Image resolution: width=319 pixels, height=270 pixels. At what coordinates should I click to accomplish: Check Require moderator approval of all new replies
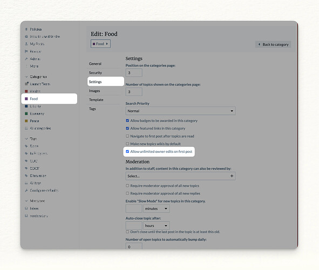127,193
